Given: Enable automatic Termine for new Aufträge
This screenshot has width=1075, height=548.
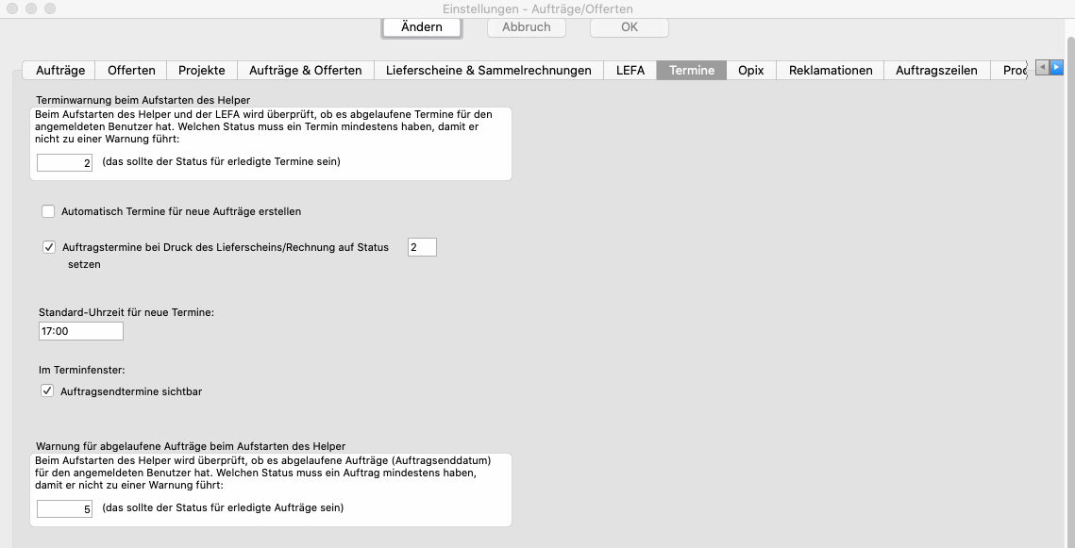Looking at the screenshot, I should coord(48,211).
